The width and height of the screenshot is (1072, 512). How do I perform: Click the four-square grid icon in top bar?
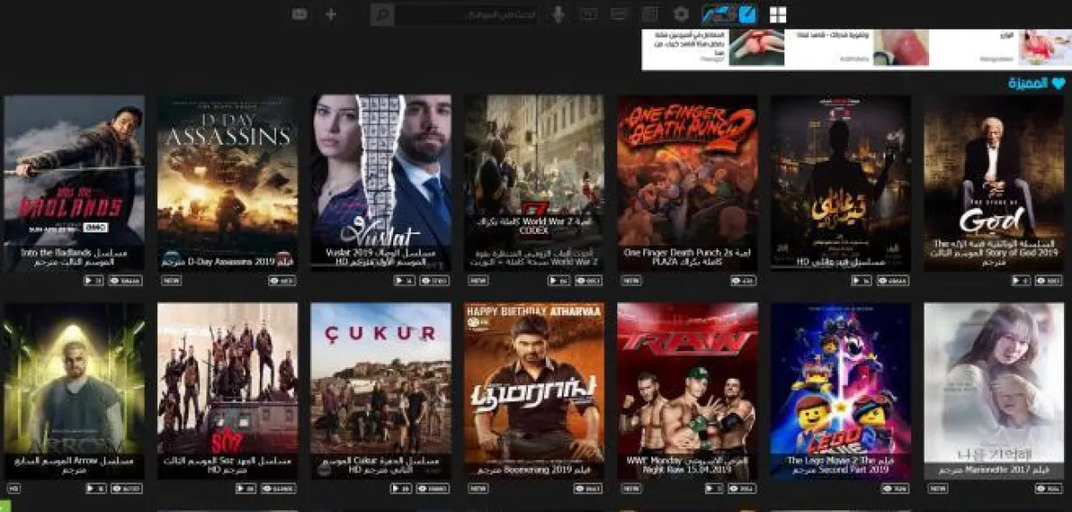778,14
